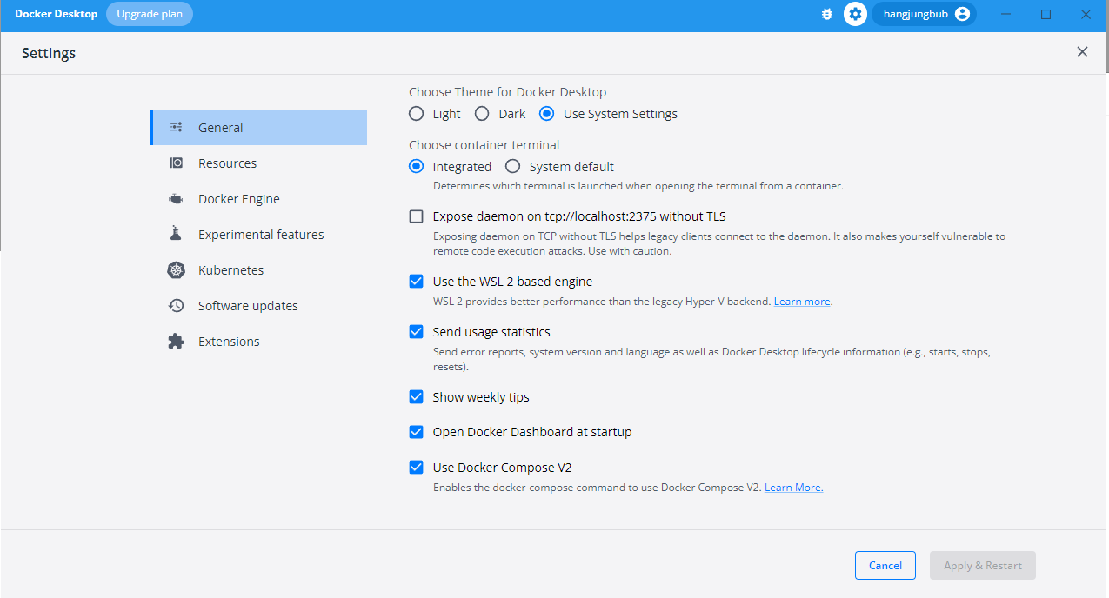Viewport: 1109px width, 598px height.
Task: Click the Experimental features flask icon
Action: pos(177,234)
